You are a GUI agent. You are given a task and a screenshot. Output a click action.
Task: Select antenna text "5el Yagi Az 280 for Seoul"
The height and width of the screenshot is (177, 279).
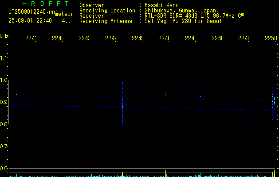tap(183, 21)
